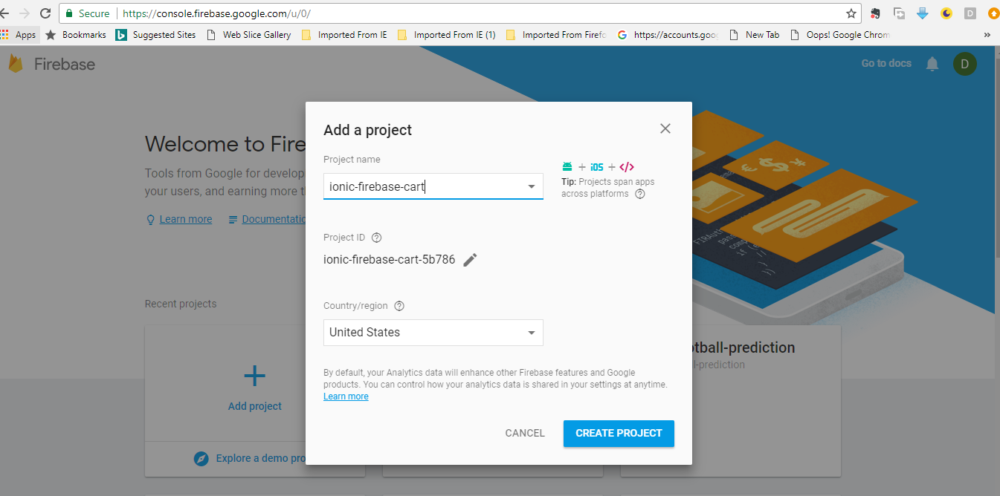
Task: Open Learn more analytics link
Action: [346, 397]
